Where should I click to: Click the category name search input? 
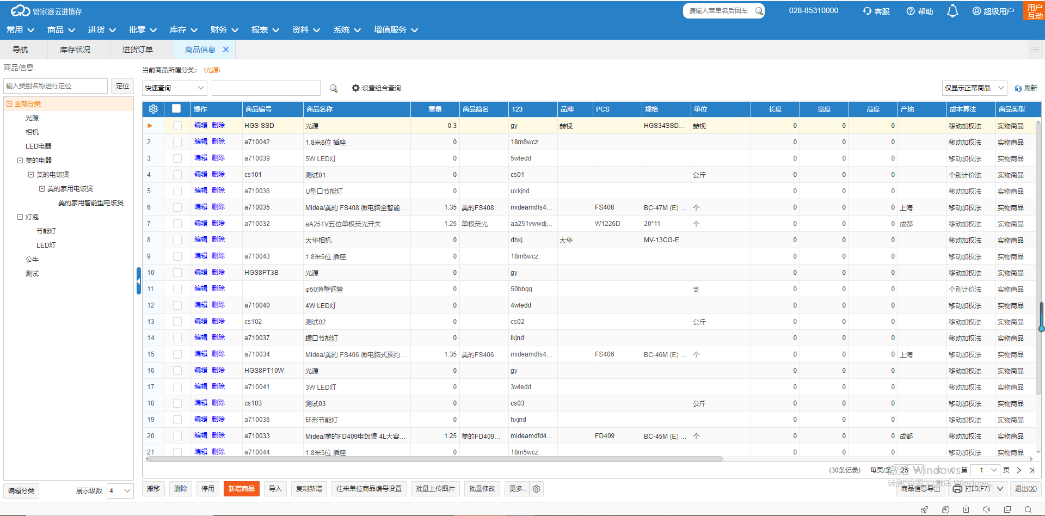[x=56, y=86]
